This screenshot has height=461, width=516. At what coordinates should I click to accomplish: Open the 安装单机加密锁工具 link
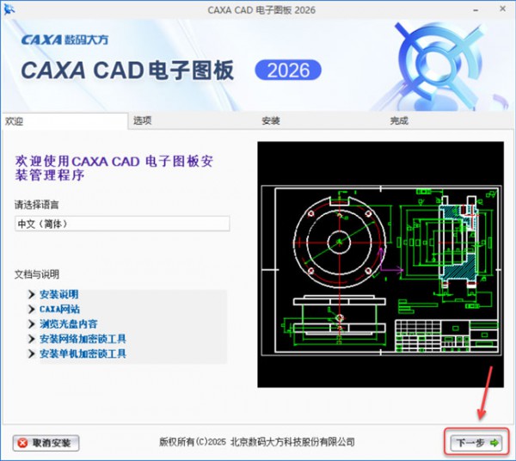click(83, 353)
